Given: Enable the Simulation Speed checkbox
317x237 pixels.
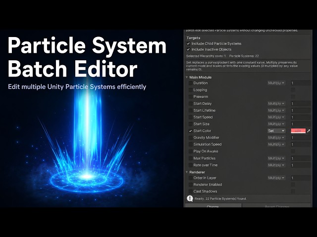Looking at the screenshot, I should coord(190,145).
